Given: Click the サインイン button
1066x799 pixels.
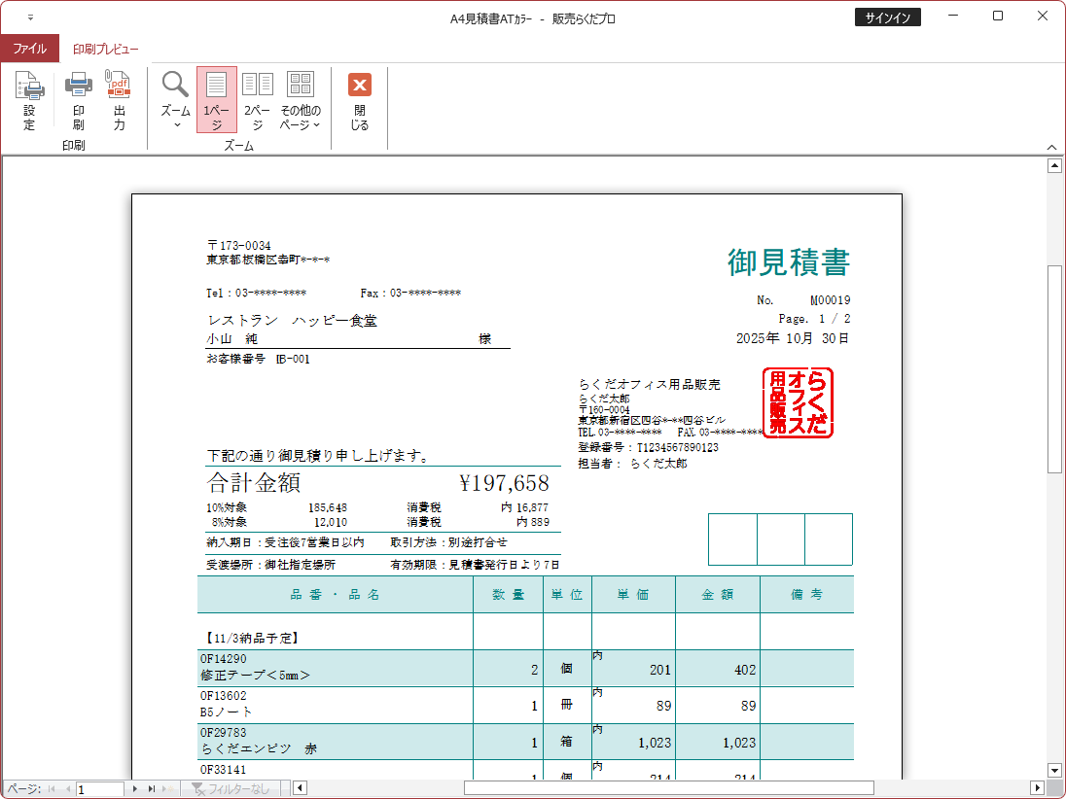Looking at the screenshot, I should pyautogui.click(x=887, y=17).
